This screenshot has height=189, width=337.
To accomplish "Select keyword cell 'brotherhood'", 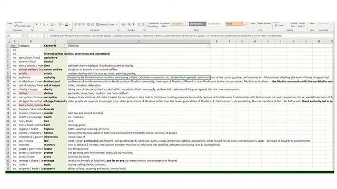I will pos(55,81).
